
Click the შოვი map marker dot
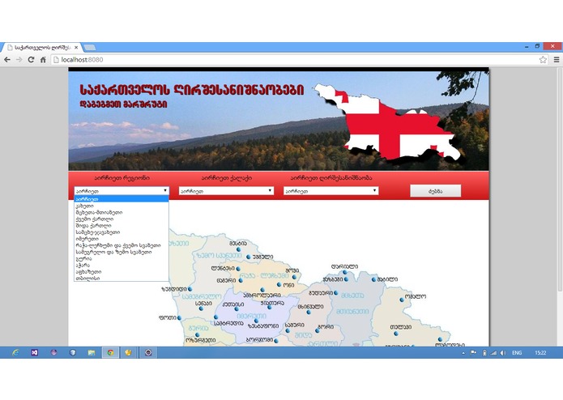coord(294,277)
